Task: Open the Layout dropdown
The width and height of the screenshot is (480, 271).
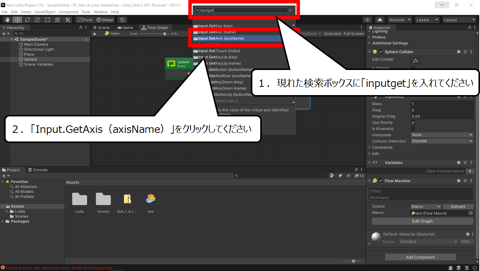Action: pos(459,20)
